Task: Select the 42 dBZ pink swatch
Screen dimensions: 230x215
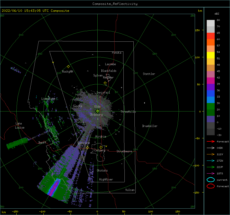Action: (x=211, y=74)
